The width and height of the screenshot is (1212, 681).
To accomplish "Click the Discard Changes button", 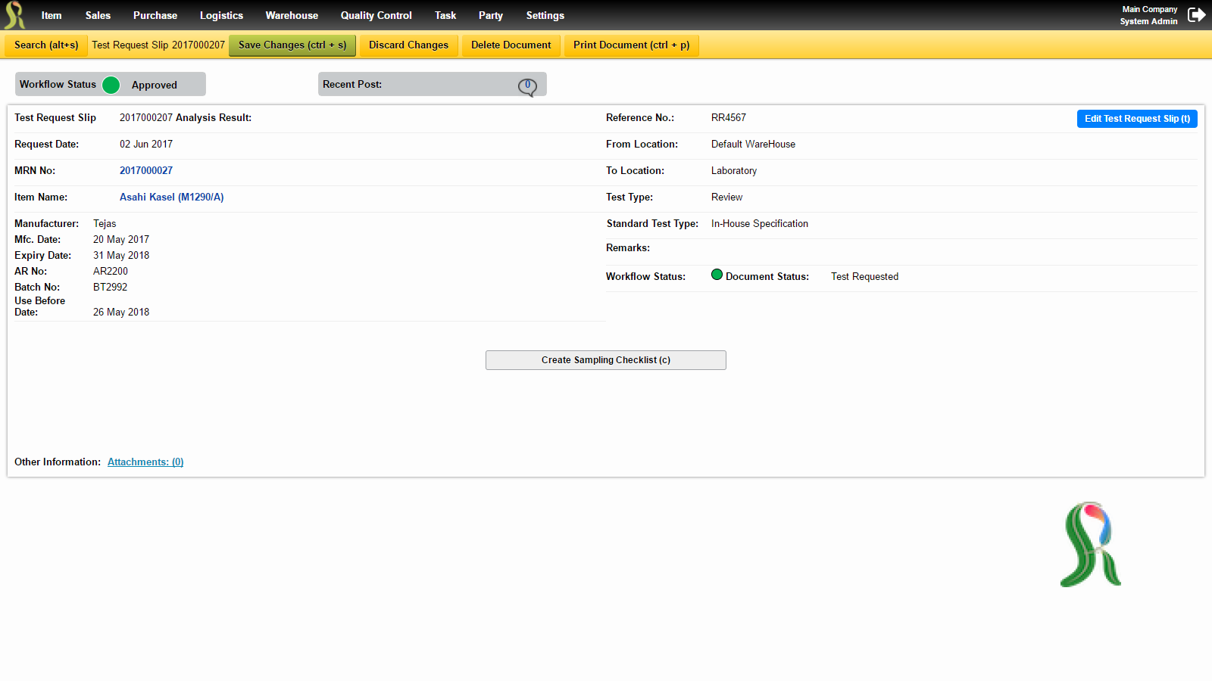I will point(408,45).
